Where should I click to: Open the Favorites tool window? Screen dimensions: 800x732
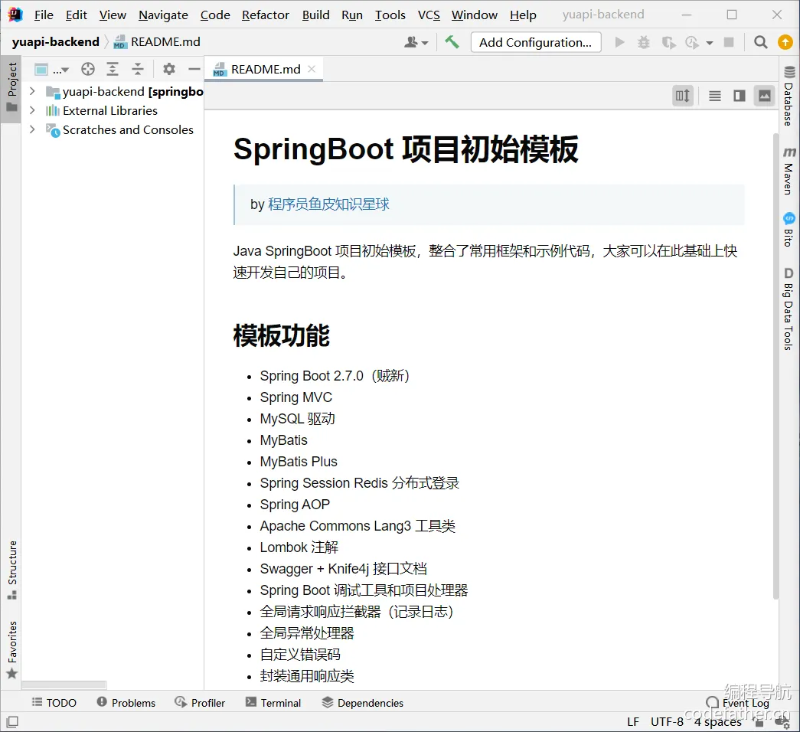[x=11, y=649]
